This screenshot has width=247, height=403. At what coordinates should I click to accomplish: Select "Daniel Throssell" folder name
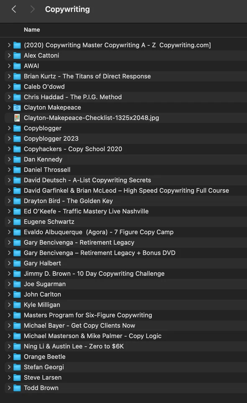tap(47, 170)
